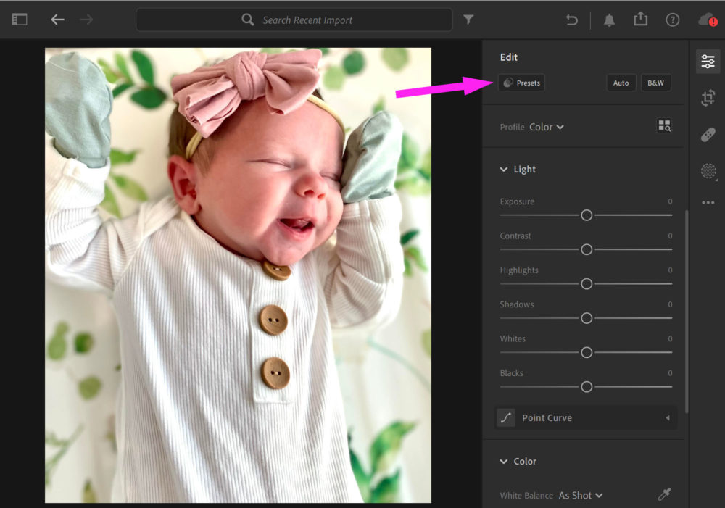Check cloud sync status icon

(708, 20)
